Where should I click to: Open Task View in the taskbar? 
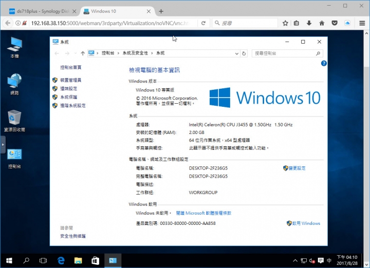pos(43,260)
